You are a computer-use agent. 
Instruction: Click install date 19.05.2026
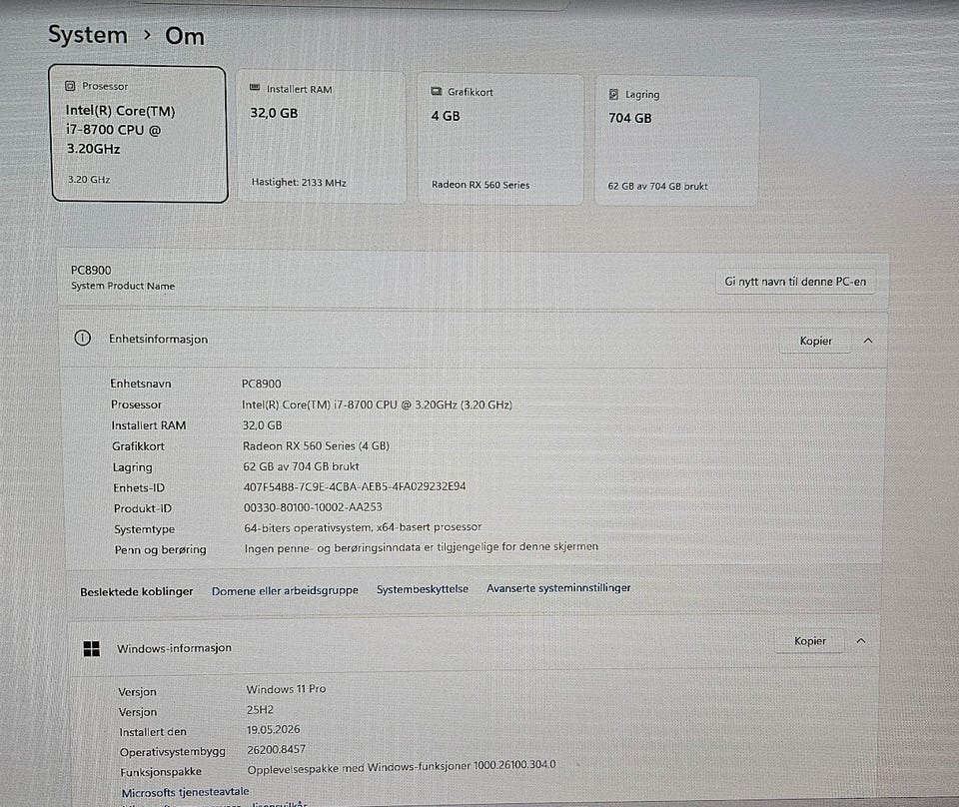pos(274,729)
